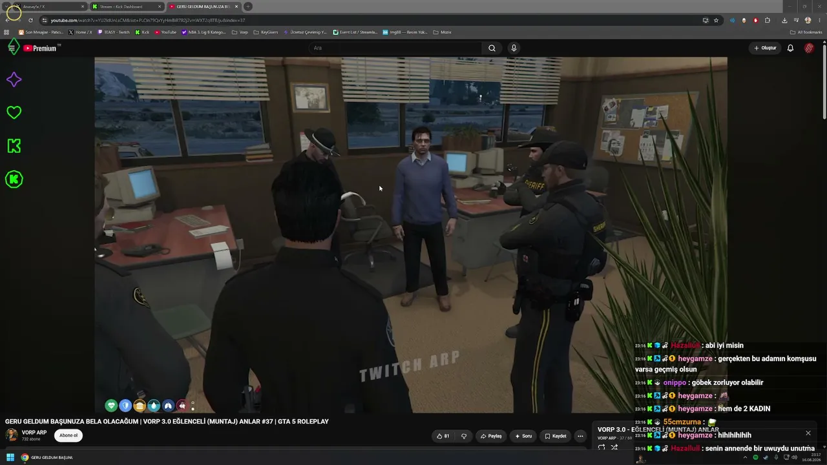Close the Kick Dashboard tab

point(160,6)
